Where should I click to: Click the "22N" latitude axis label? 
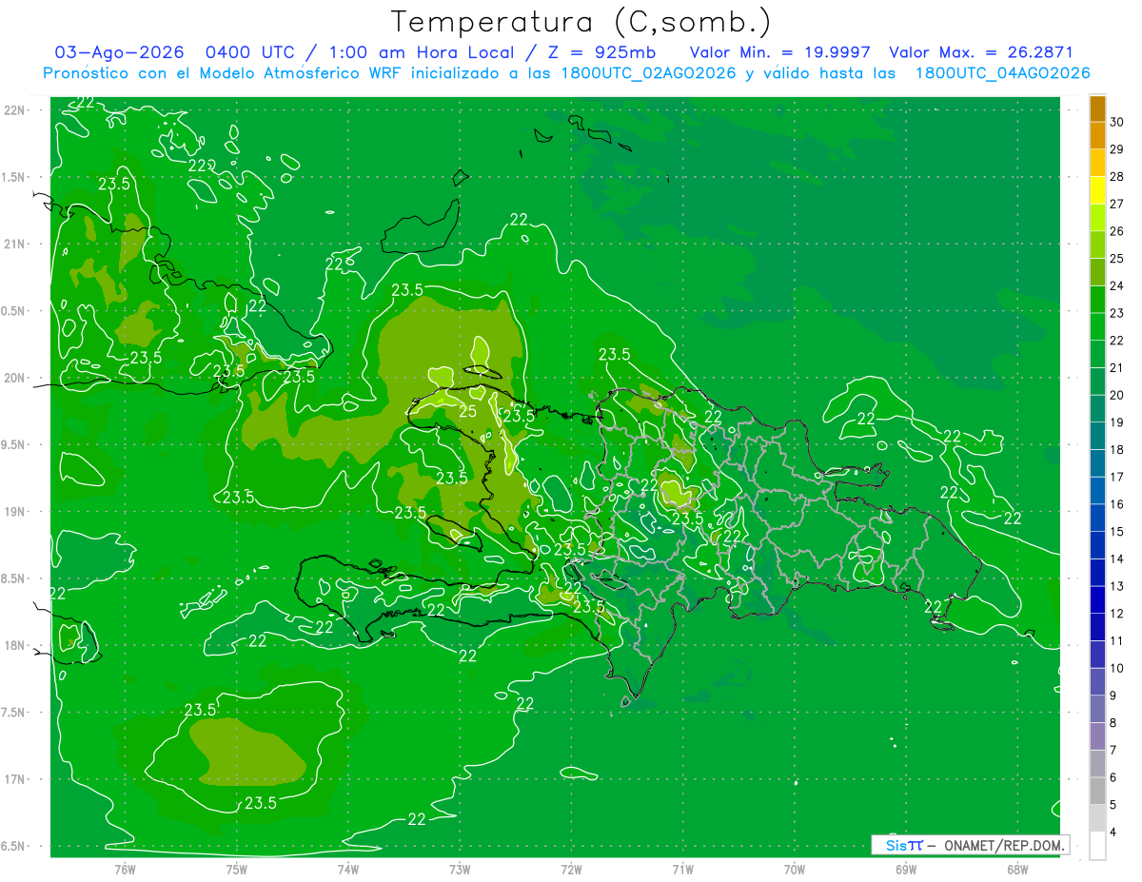coord(14,110)
